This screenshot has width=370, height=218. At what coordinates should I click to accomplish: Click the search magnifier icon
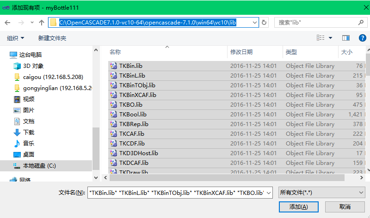coord(361,23)
